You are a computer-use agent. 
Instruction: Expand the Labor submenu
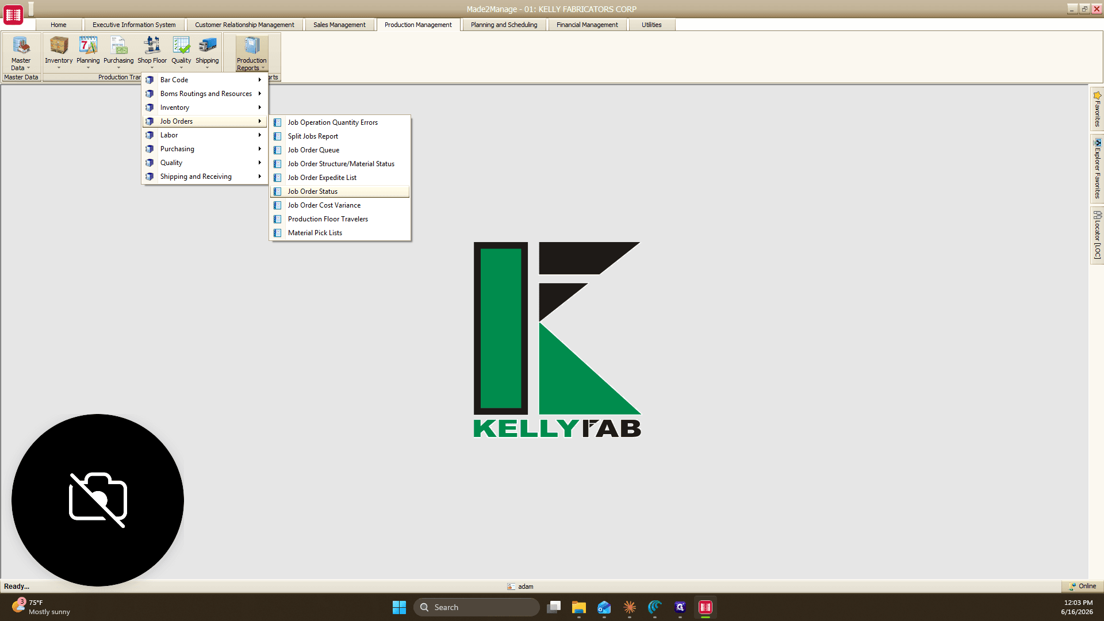[x=205, y=135]
